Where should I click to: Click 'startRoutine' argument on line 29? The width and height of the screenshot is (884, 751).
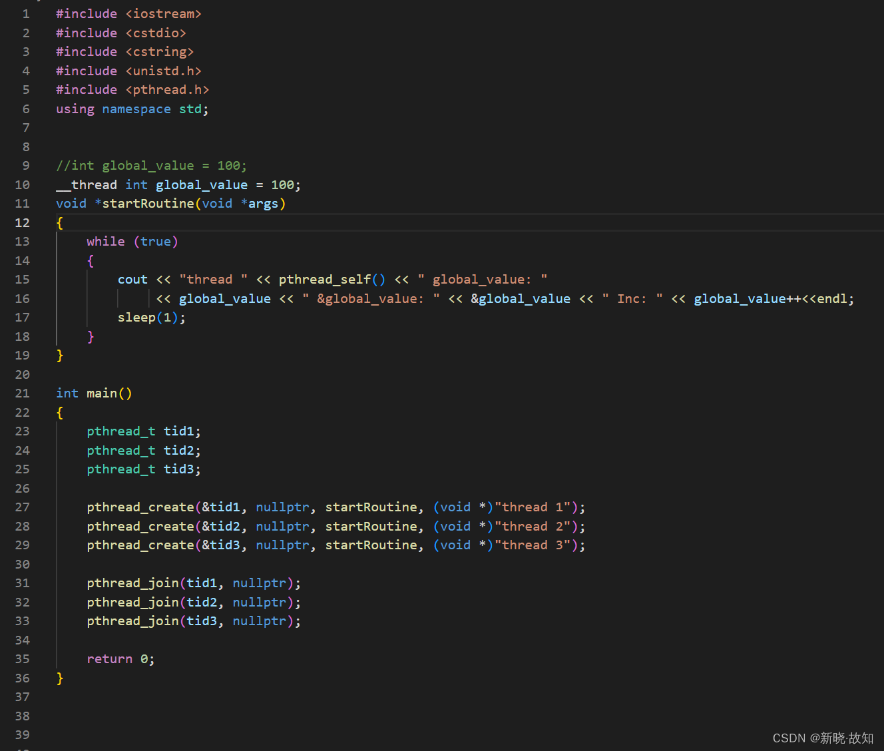pyautogui.click(x=371, y=545)
